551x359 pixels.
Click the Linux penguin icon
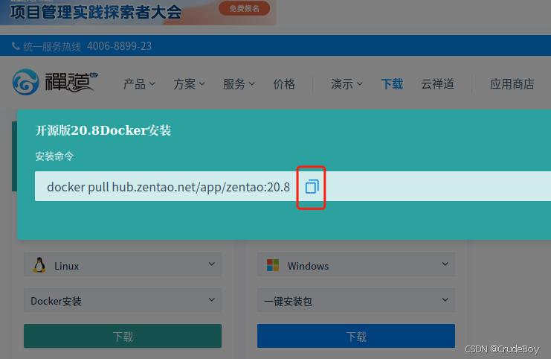(x=39, y=265)
